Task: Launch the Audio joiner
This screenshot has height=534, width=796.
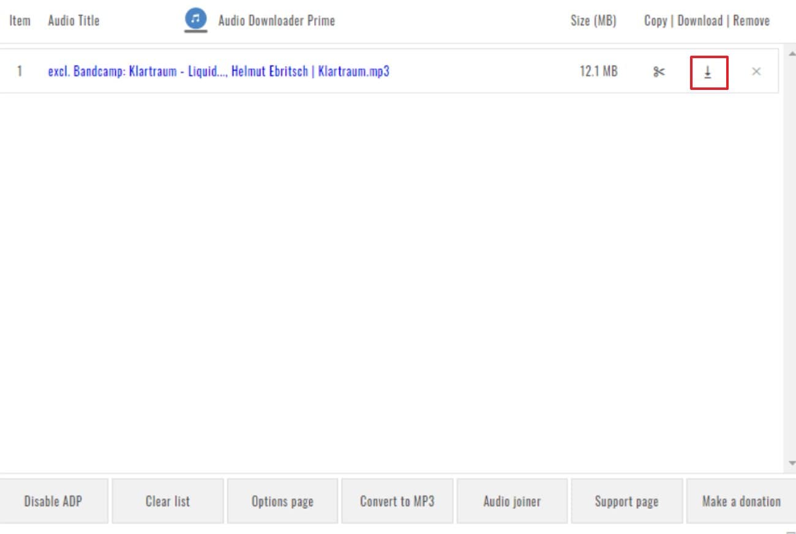Action: point(512,502)
